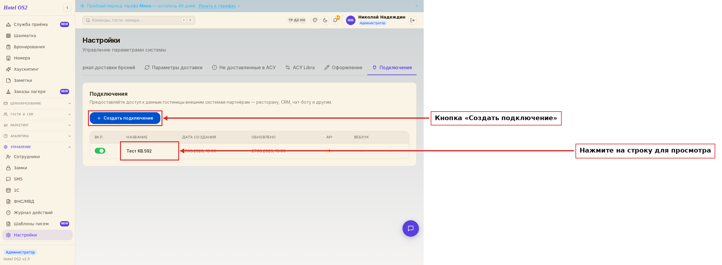Collapse the sidebar with the chevron button
Screen dimensions: 722x265
[x=67, y=8]
